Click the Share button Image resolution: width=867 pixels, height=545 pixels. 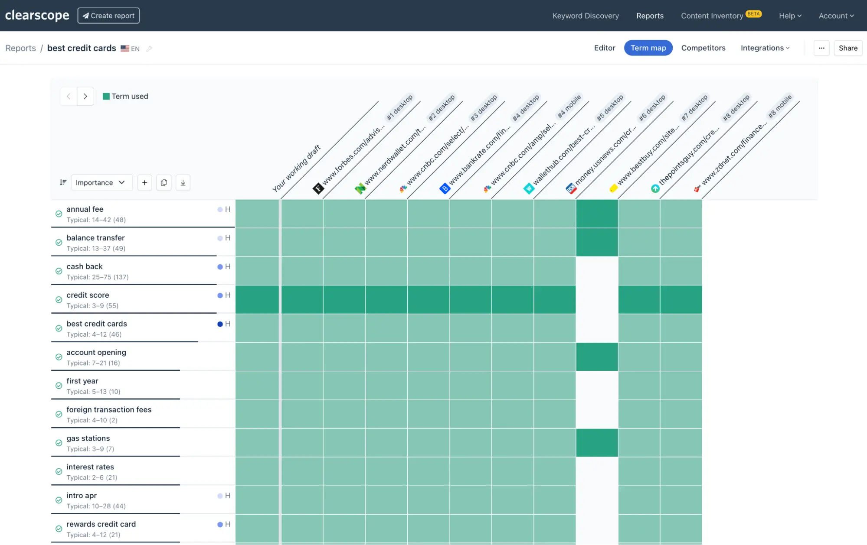(x=848, y=48)
